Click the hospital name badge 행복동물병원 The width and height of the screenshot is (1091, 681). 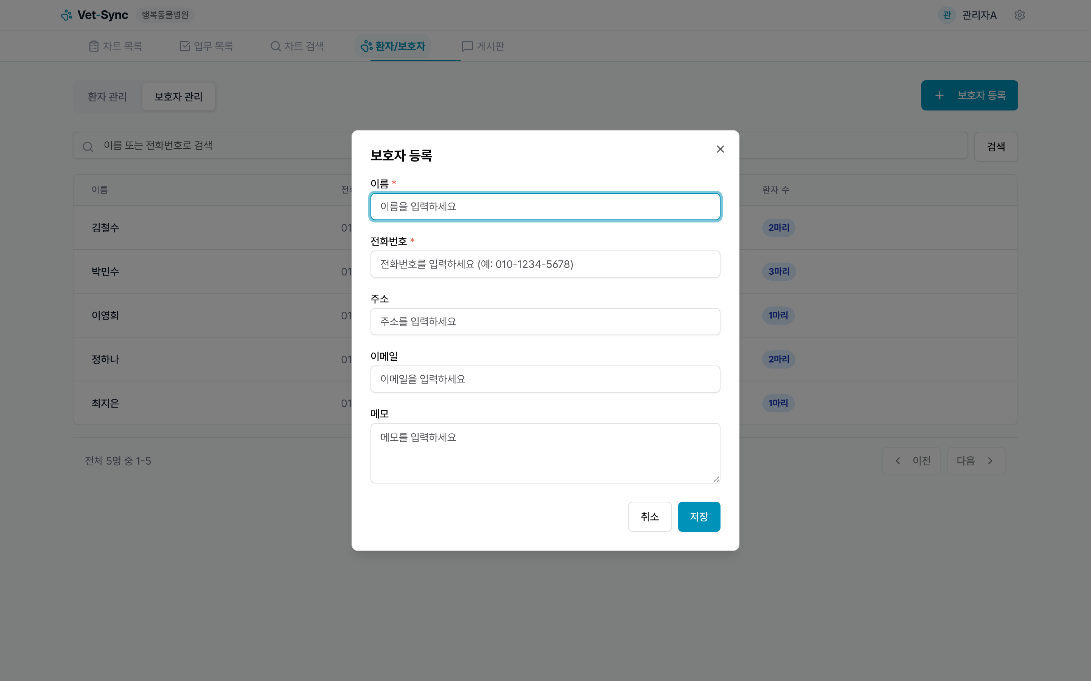pyautogui.click(x=164, y=15)
